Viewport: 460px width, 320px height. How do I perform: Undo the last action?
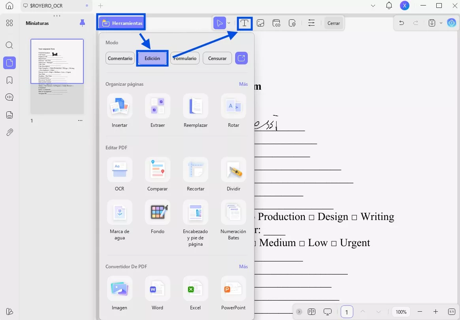point(402,23)
